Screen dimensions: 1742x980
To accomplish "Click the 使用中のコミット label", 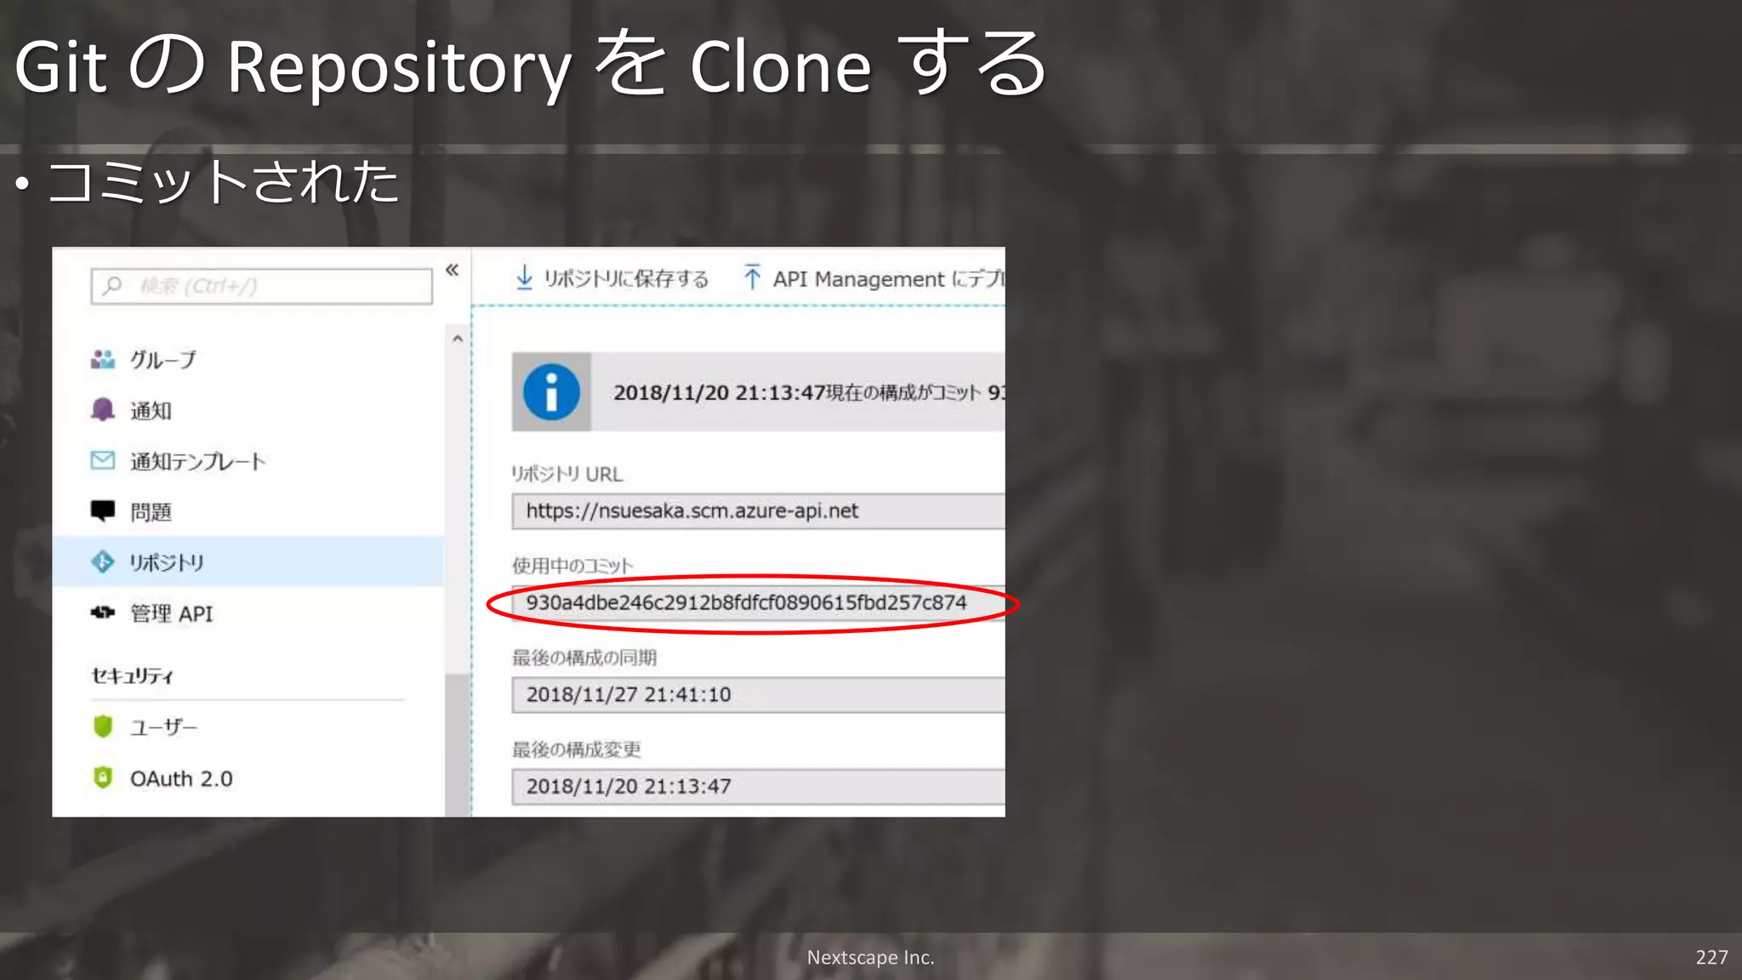I will [572, 566].
